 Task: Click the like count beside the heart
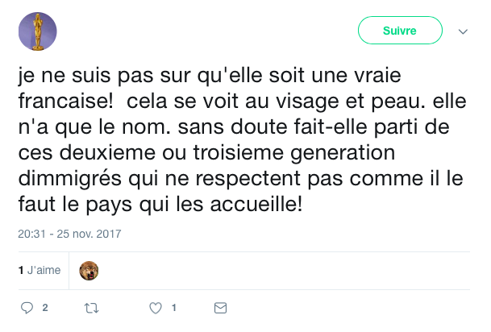[x=173, y=308]
